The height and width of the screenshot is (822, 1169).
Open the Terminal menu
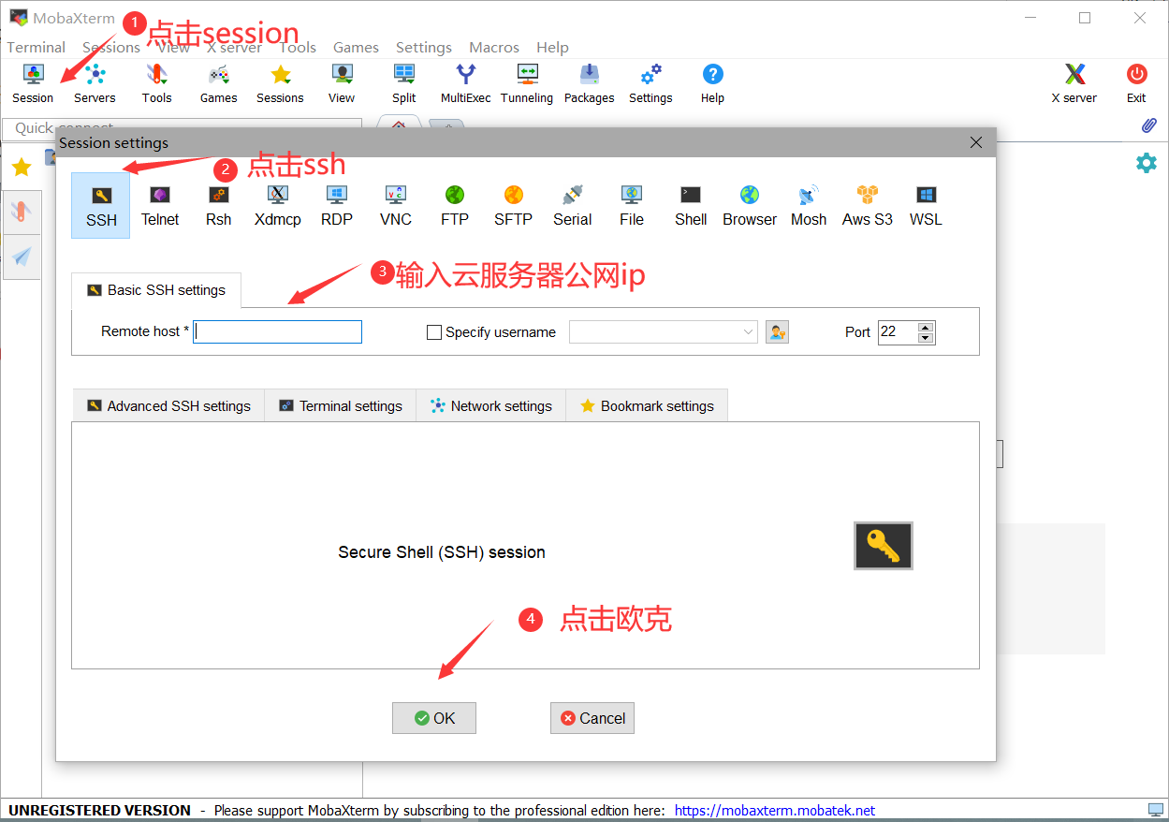point(37,47)
